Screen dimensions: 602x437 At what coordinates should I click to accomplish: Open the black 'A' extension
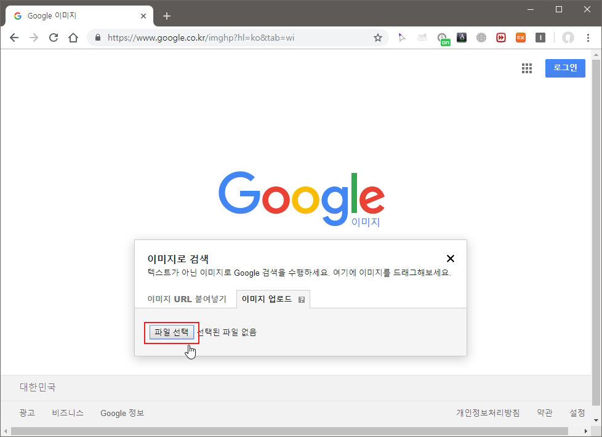click(x=462, y=38)
